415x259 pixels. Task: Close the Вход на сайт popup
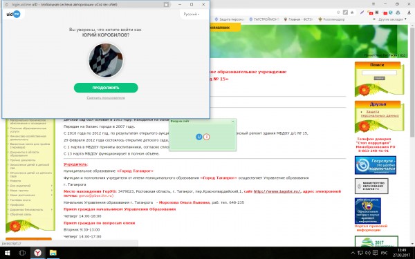(x=233, y=122)
